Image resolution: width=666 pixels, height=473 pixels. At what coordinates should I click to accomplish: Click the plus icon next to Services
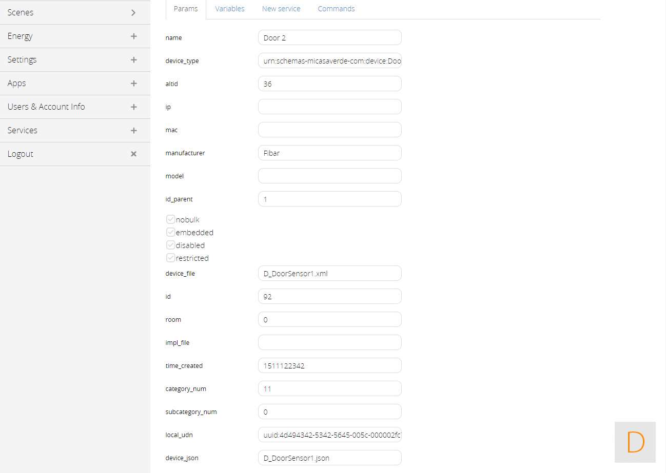(133, 130)
